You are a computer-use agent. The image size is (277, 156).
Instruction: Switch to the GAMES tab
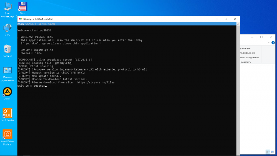pyautogui.click(x=29, y=24)
